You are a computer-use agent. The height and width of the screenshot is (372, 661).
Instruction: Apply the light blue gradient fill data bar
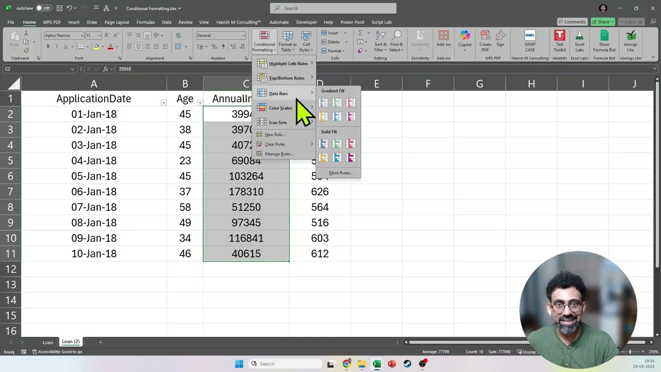click(x=337, y=117)
